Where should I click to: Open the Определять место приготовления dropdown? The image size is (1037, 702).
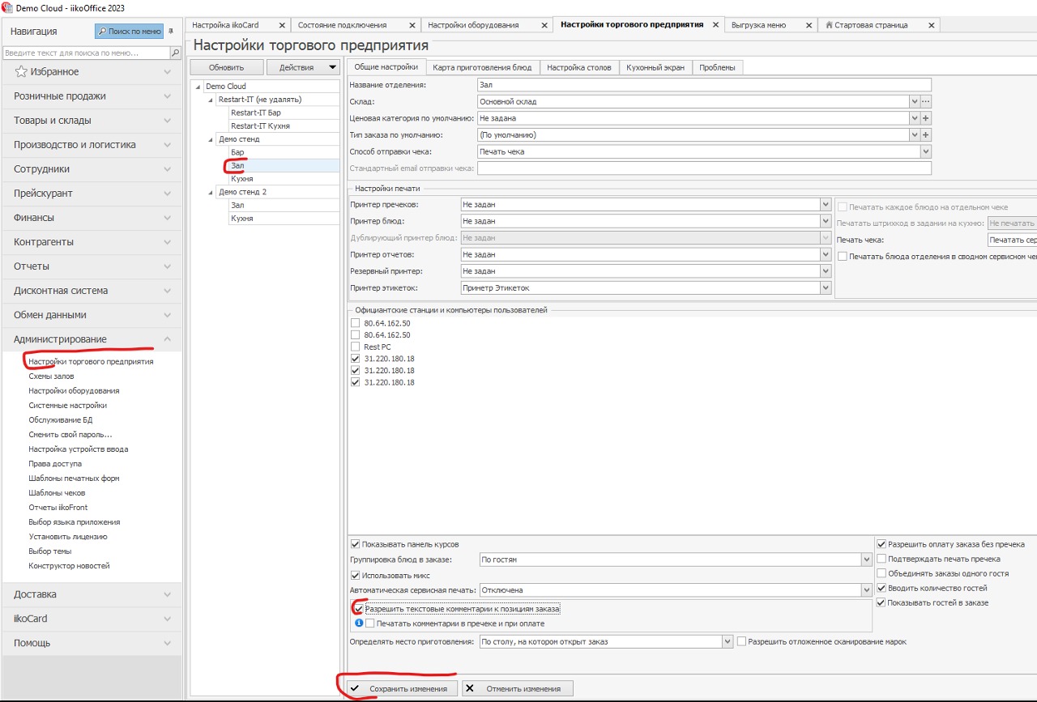coord(727,641)
